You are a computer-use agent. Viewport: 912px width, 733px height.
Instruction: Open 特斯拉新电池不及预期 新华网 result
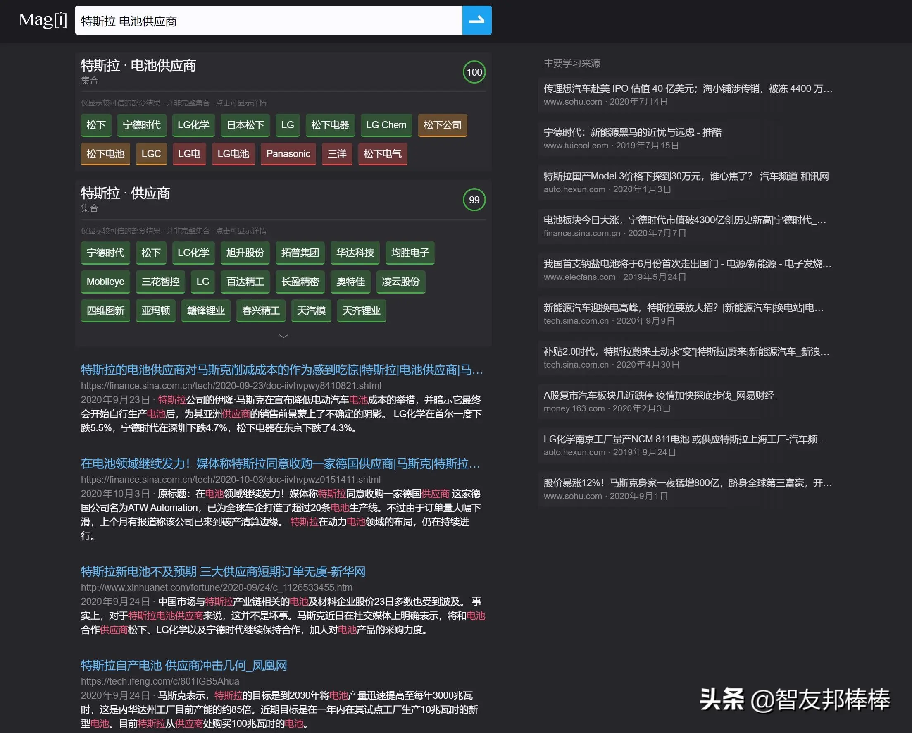(x=222, y=572)
